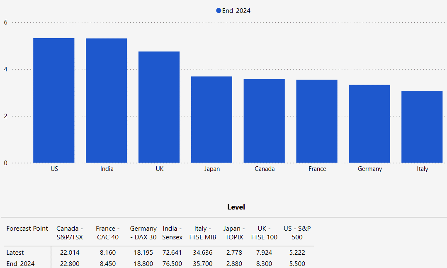The width and height of the screenshot is (447, 268).
Task: Click the UK bar
Action: [159, 107]
